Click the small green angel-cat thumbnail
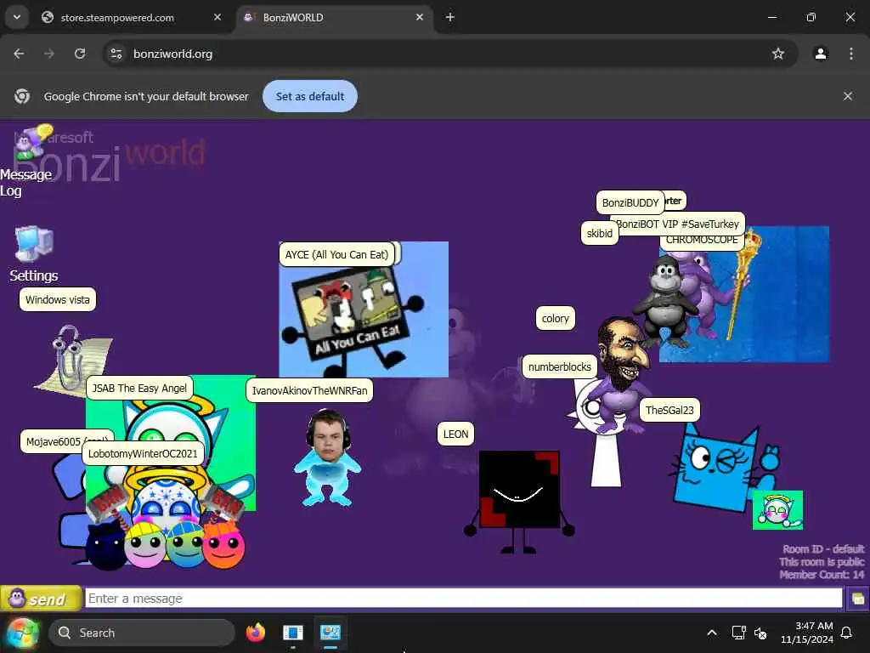The height and width of the screenshot is (653, 870). (777, 510)
